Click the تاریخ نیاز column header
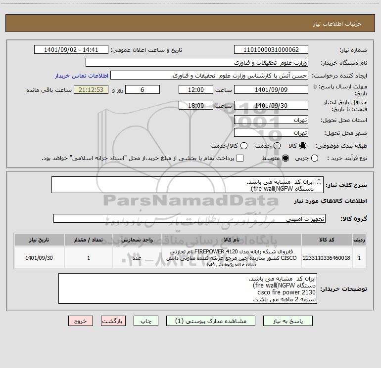381x368 pixels. (39, 240)
